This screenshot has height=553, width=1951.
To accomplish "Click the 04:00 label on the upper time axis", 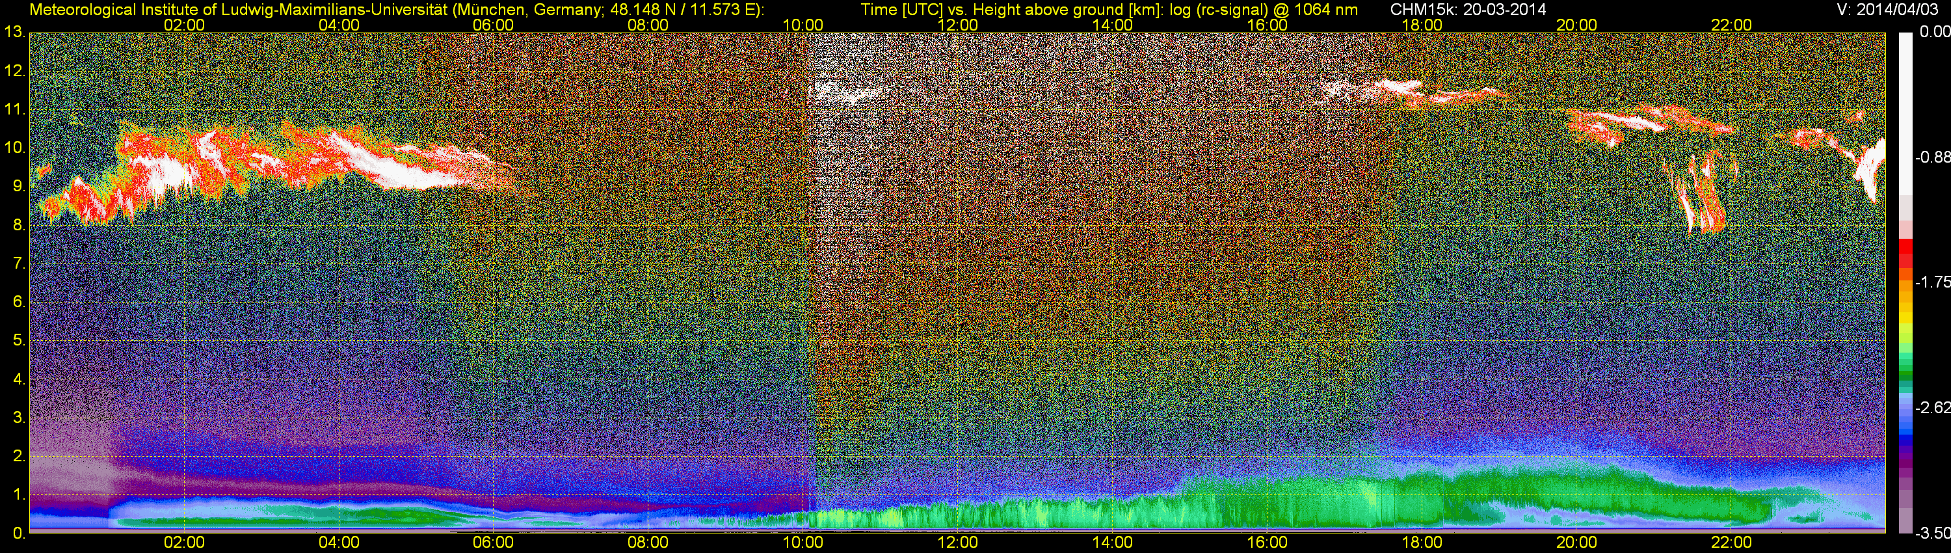I will (x=339, y=25).
